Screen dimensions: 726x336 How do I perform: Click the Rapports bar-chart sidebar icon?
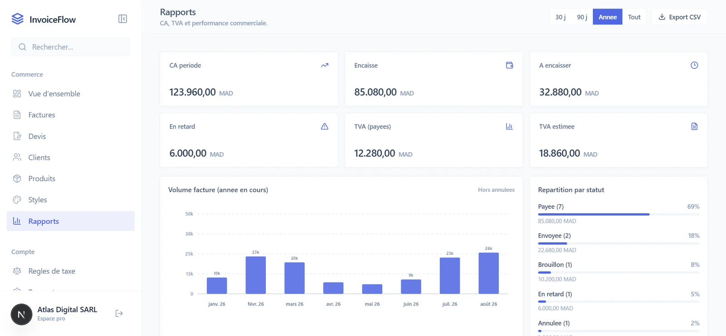[x=17, y=221]
